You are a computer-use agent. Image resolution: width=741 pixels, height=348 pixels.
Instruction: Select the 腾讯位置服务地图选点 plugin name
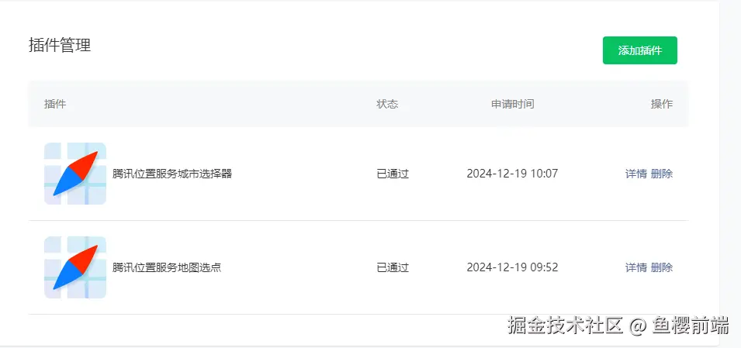[x=167, y=267]
